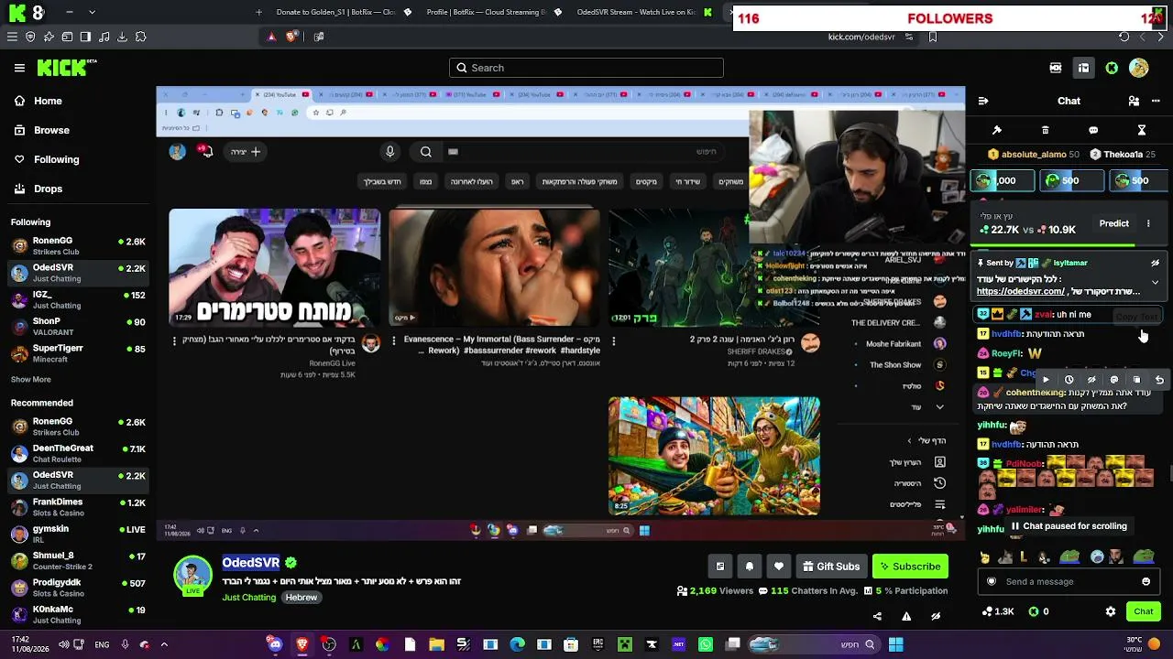Click the Predict button
The image size is (1173, 659).
click(1114, 223)
